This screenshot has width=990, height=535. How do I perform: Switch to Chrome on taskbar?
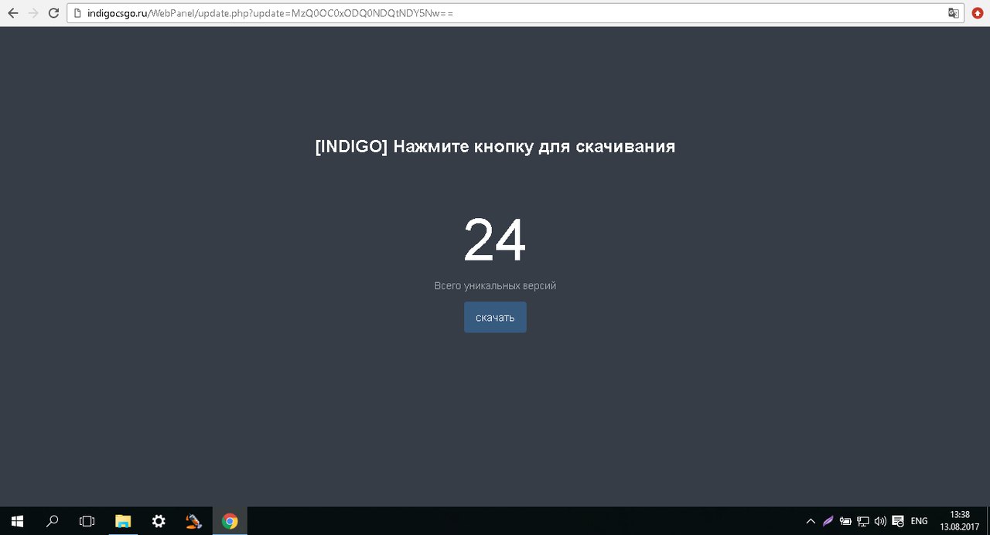pos(230,521)
